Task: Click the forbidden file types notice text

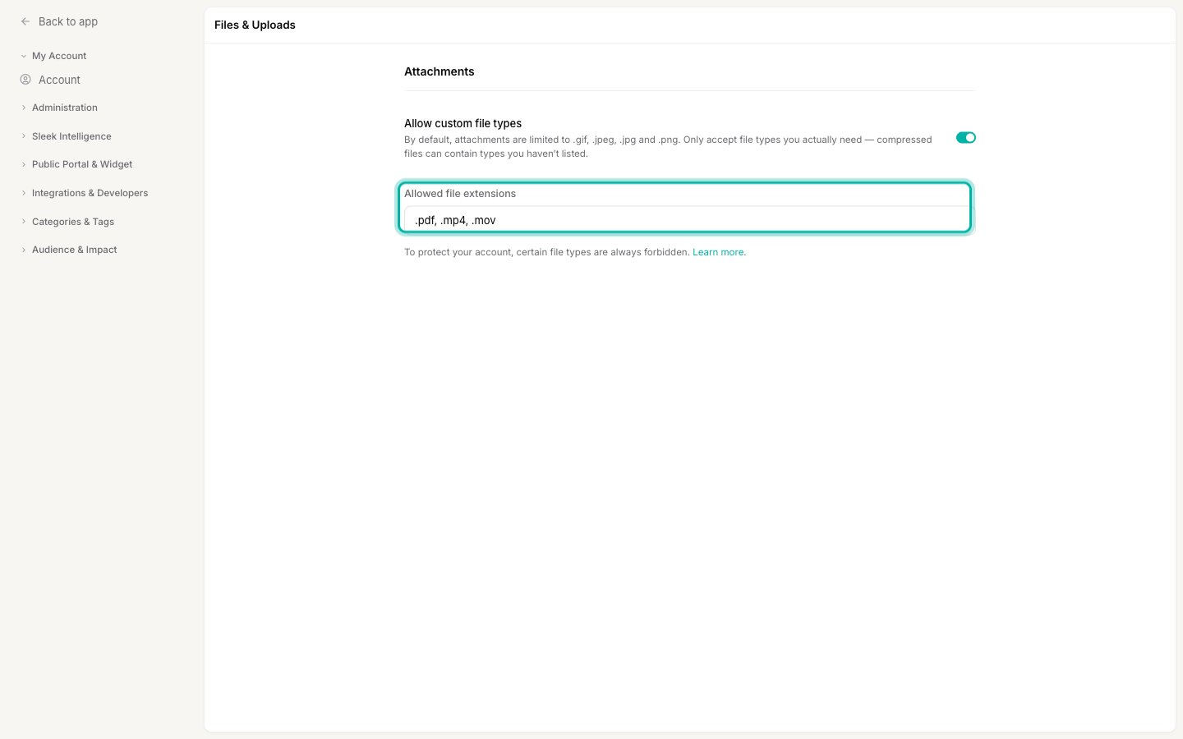Action: [x=546, y=252]
